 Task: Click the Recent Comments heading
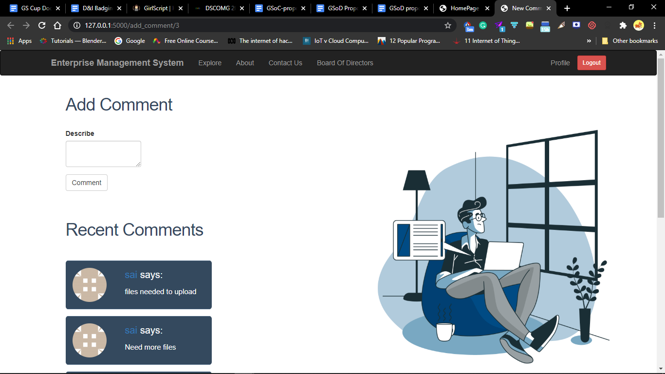134,230
